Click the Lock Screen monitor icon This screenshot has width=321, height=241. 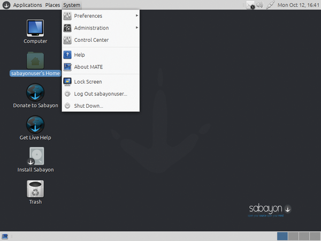(x=67, y=82)
